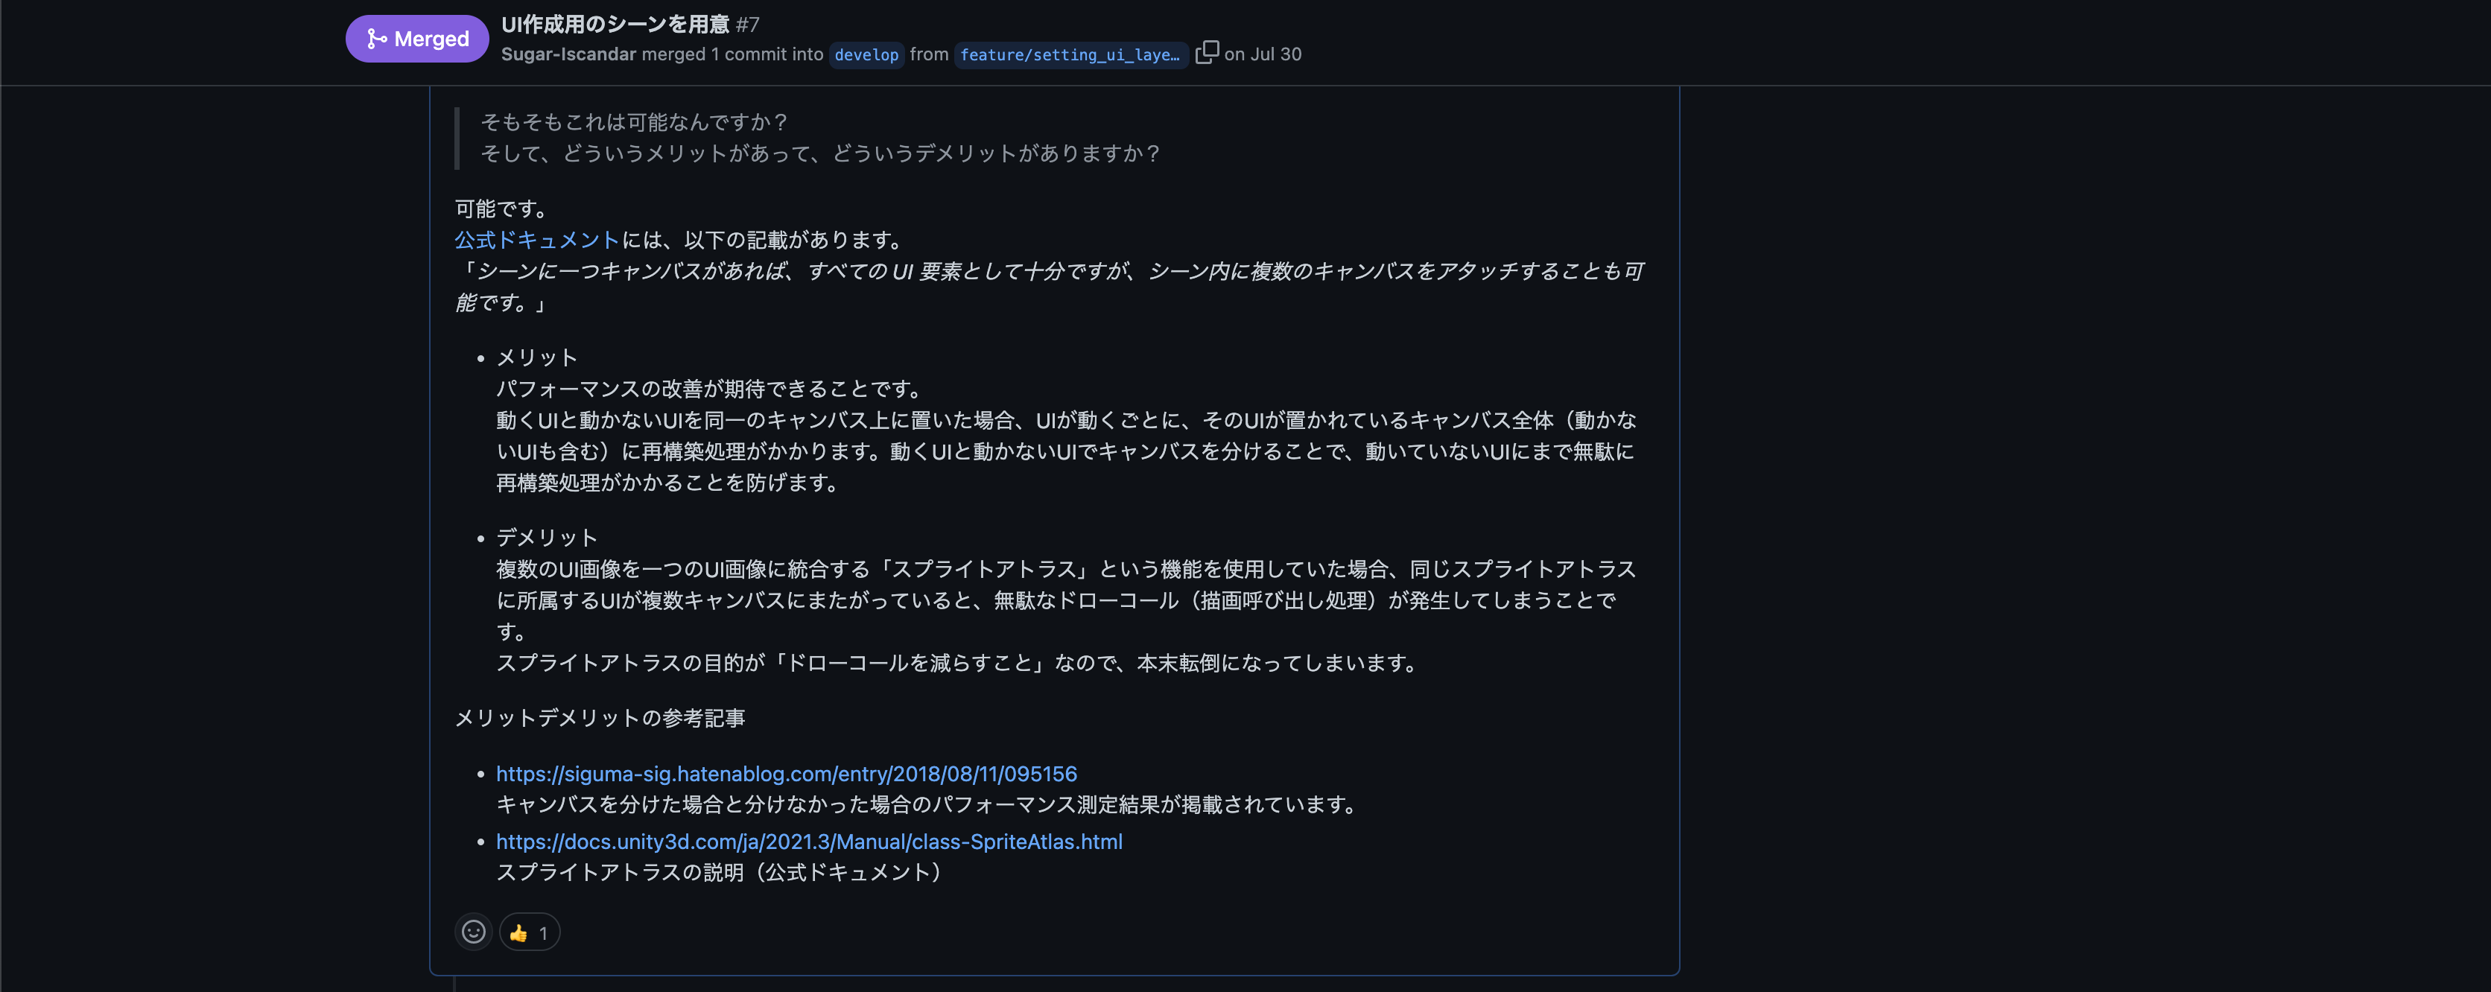Image resolution: width=2491 pixels, height=992 pixels.
Task: Open the Unity SpriteAtlas manual link
Action: pos(808,841)
